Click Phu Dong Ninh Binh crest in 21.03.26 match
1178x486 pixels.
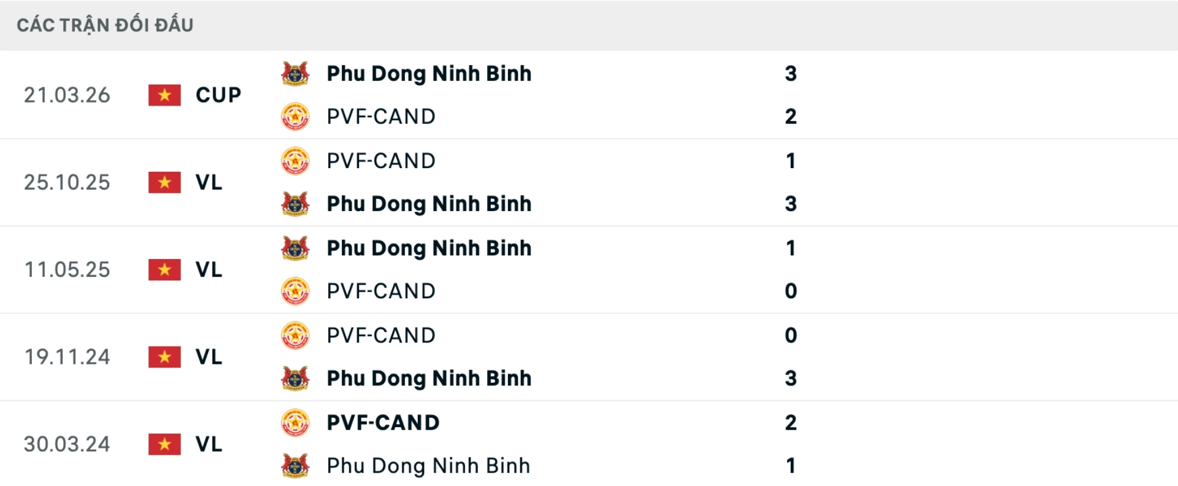click(x=295, y=74)
